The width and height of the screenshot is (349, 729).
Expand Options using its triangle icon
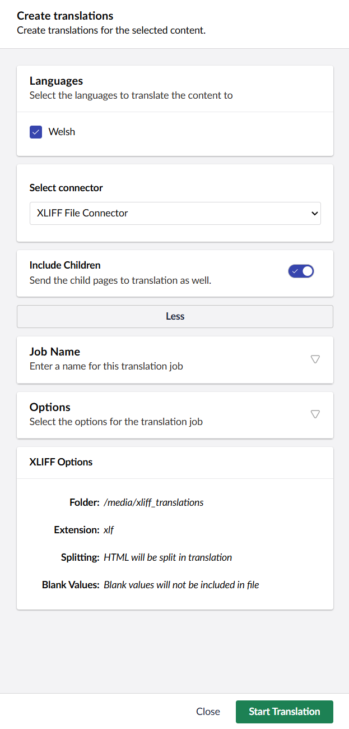[x=315, y=414]
